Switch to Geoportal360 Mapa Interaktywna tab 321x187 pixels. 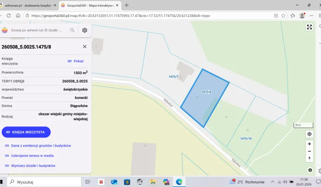[90, 5]
